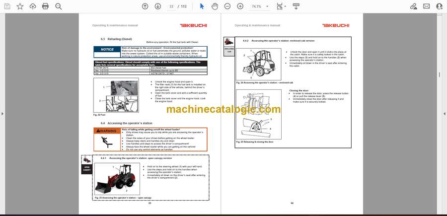
Task: Edit the current page number field
Action: [171, 6]
